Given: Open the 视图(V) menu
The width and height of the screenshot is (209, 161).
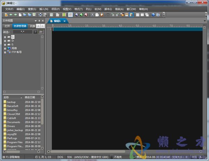Looking at the screenshot, I should click(x=67, y=9).
